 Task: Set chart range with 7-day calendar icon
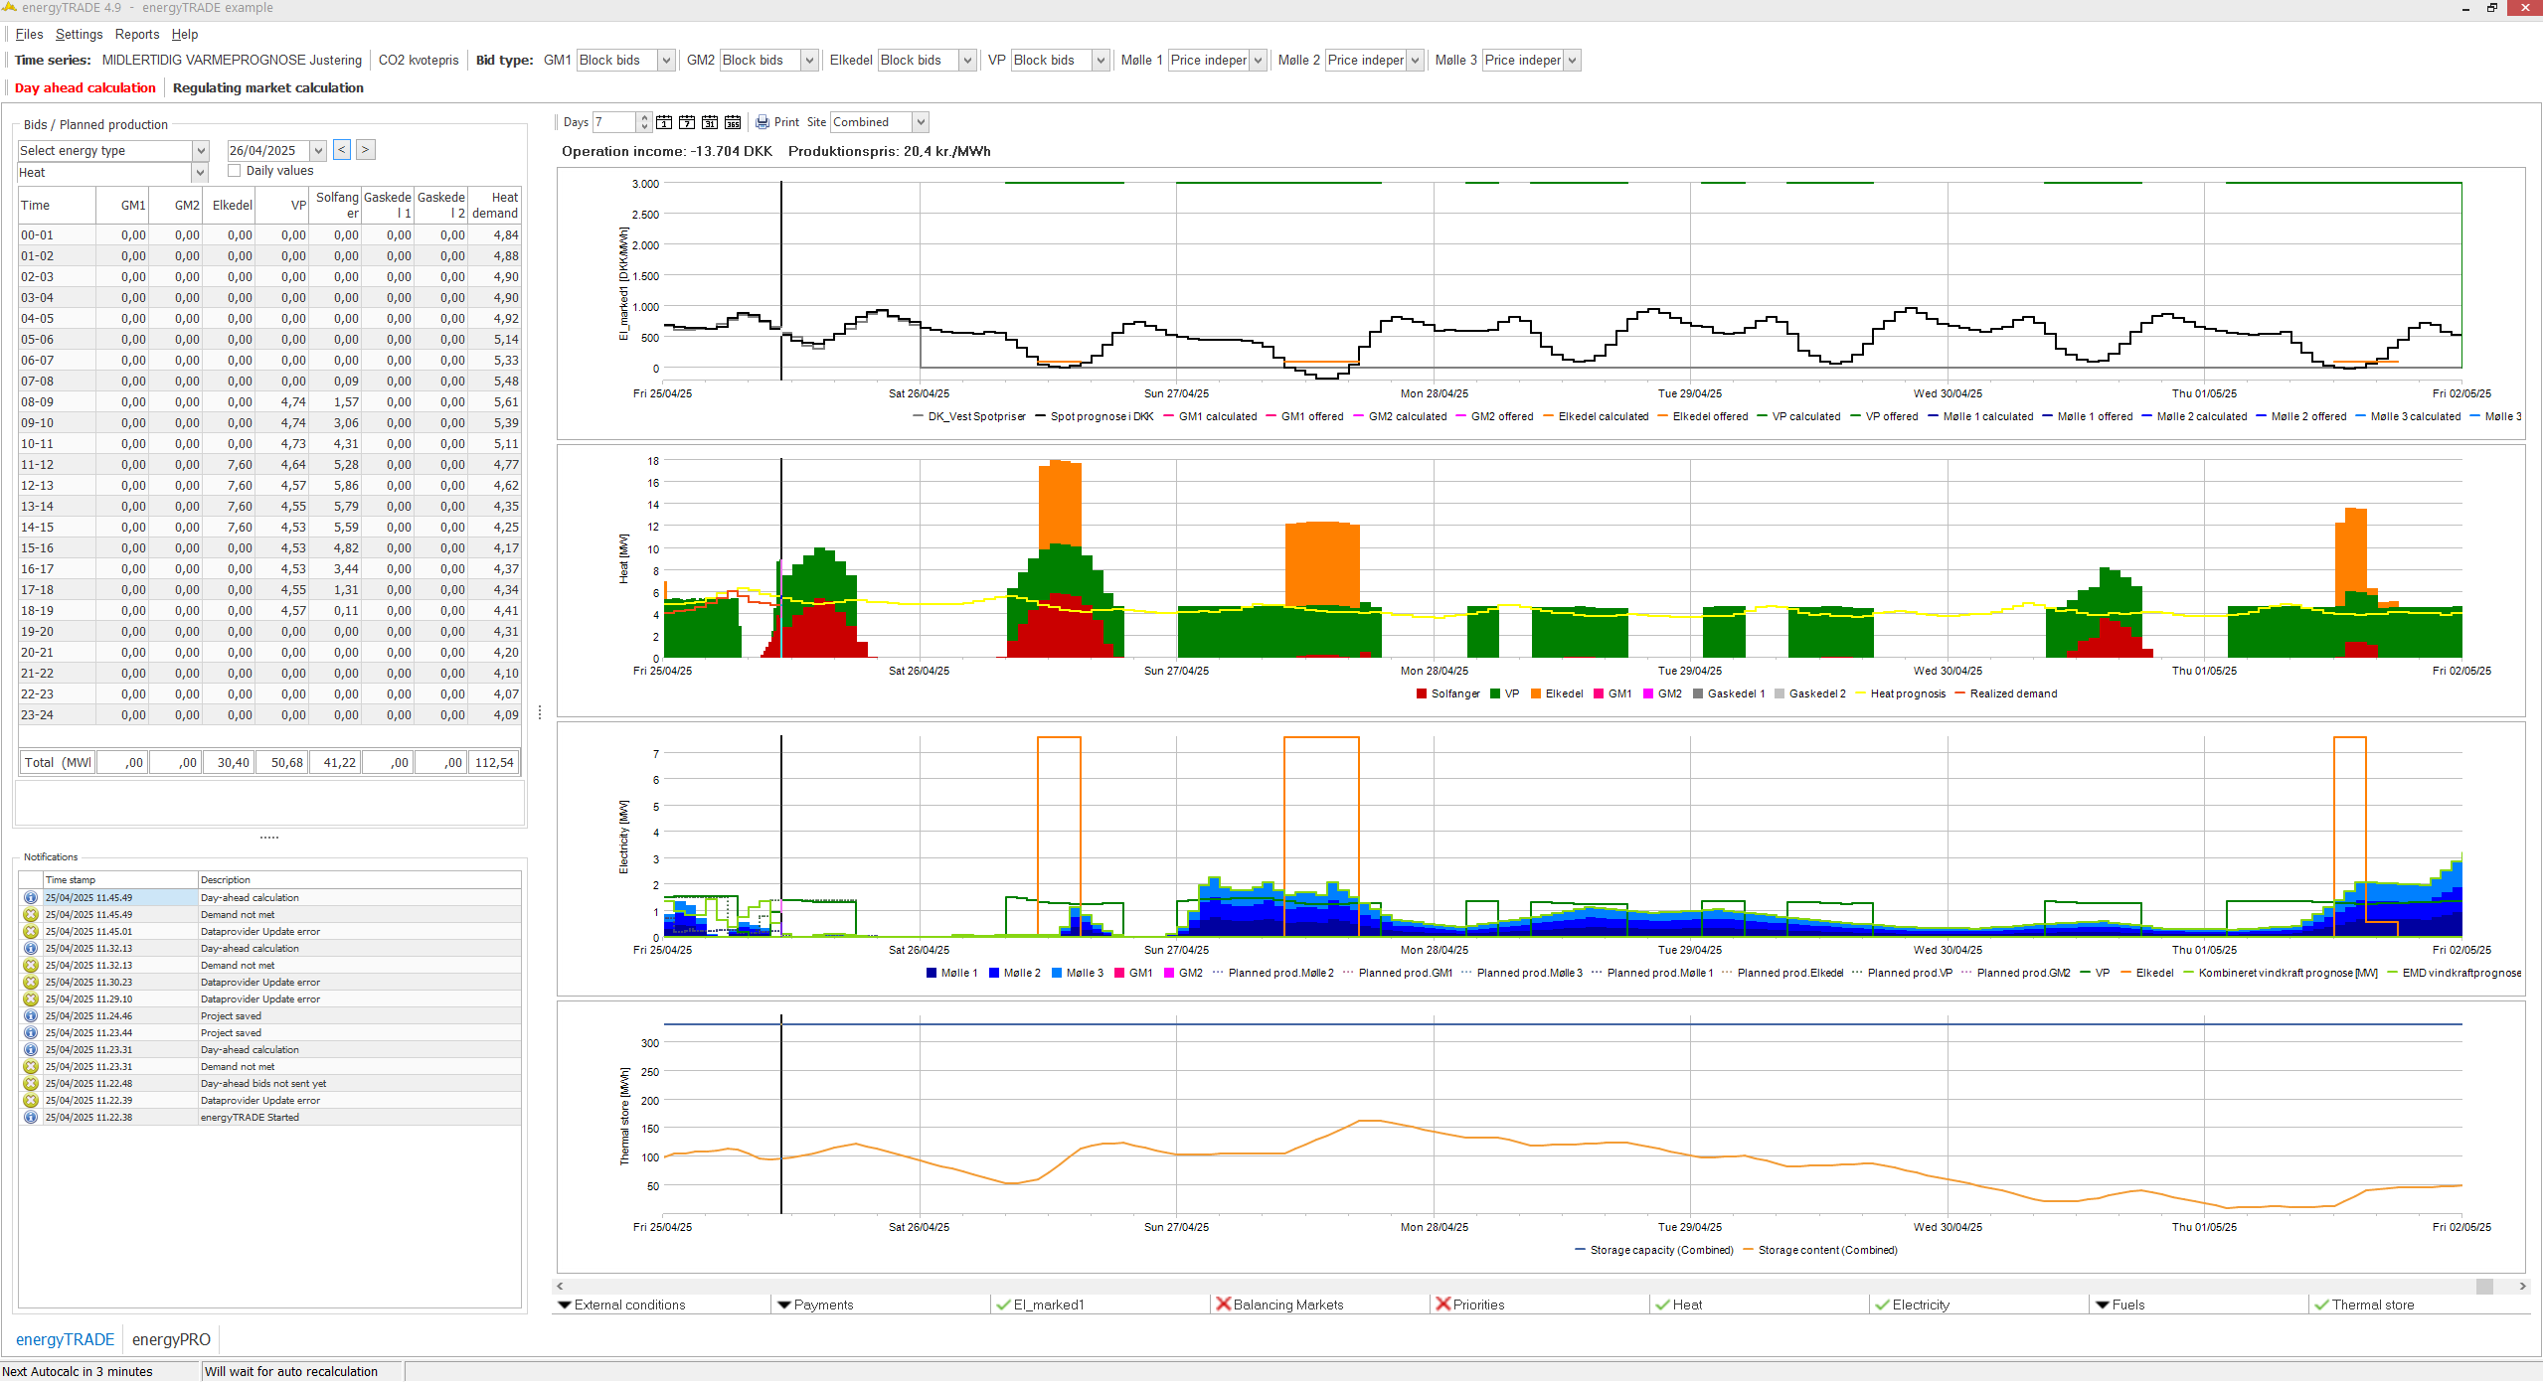point(687,122)
